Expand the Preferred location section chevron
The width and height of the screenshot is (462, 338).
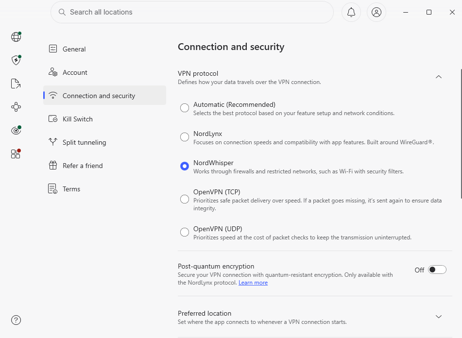(438, 317)
